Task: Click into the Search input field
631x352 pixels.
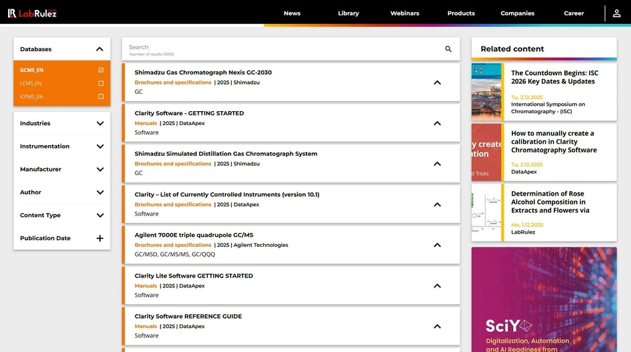Action: coord(280,48)
